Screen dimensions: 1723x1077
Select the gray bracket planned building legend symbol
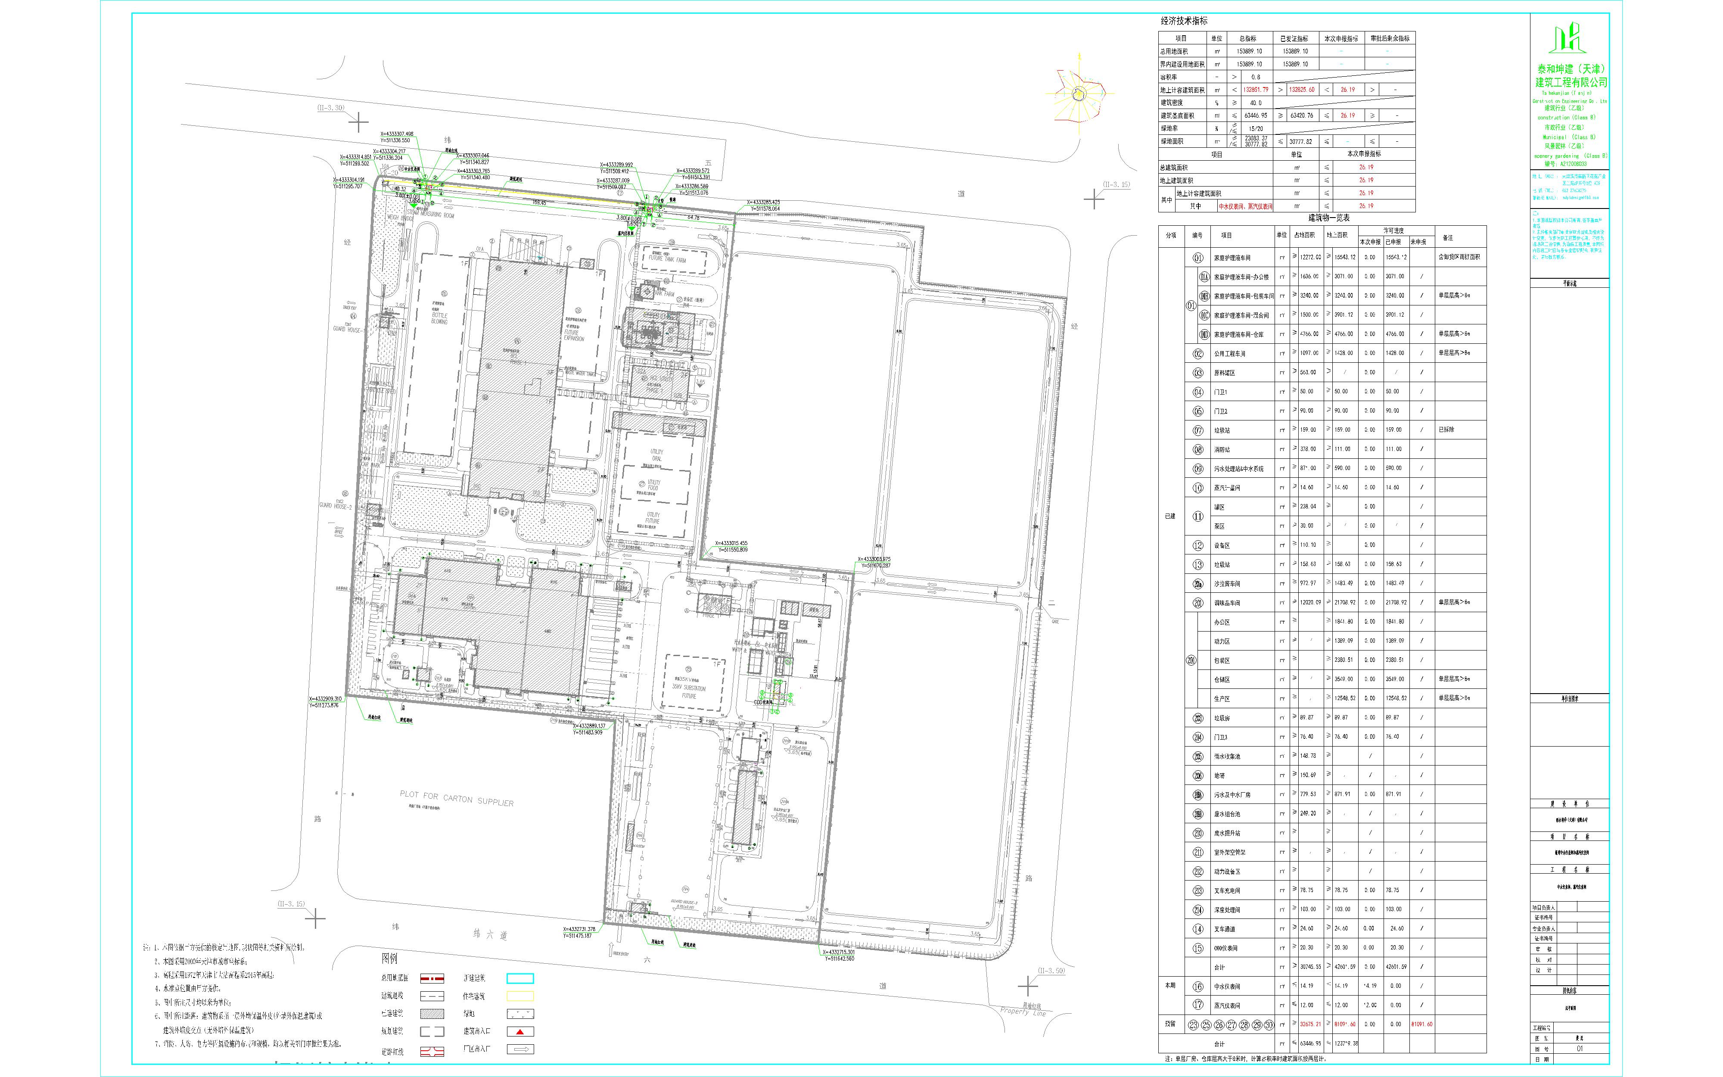432,1031
